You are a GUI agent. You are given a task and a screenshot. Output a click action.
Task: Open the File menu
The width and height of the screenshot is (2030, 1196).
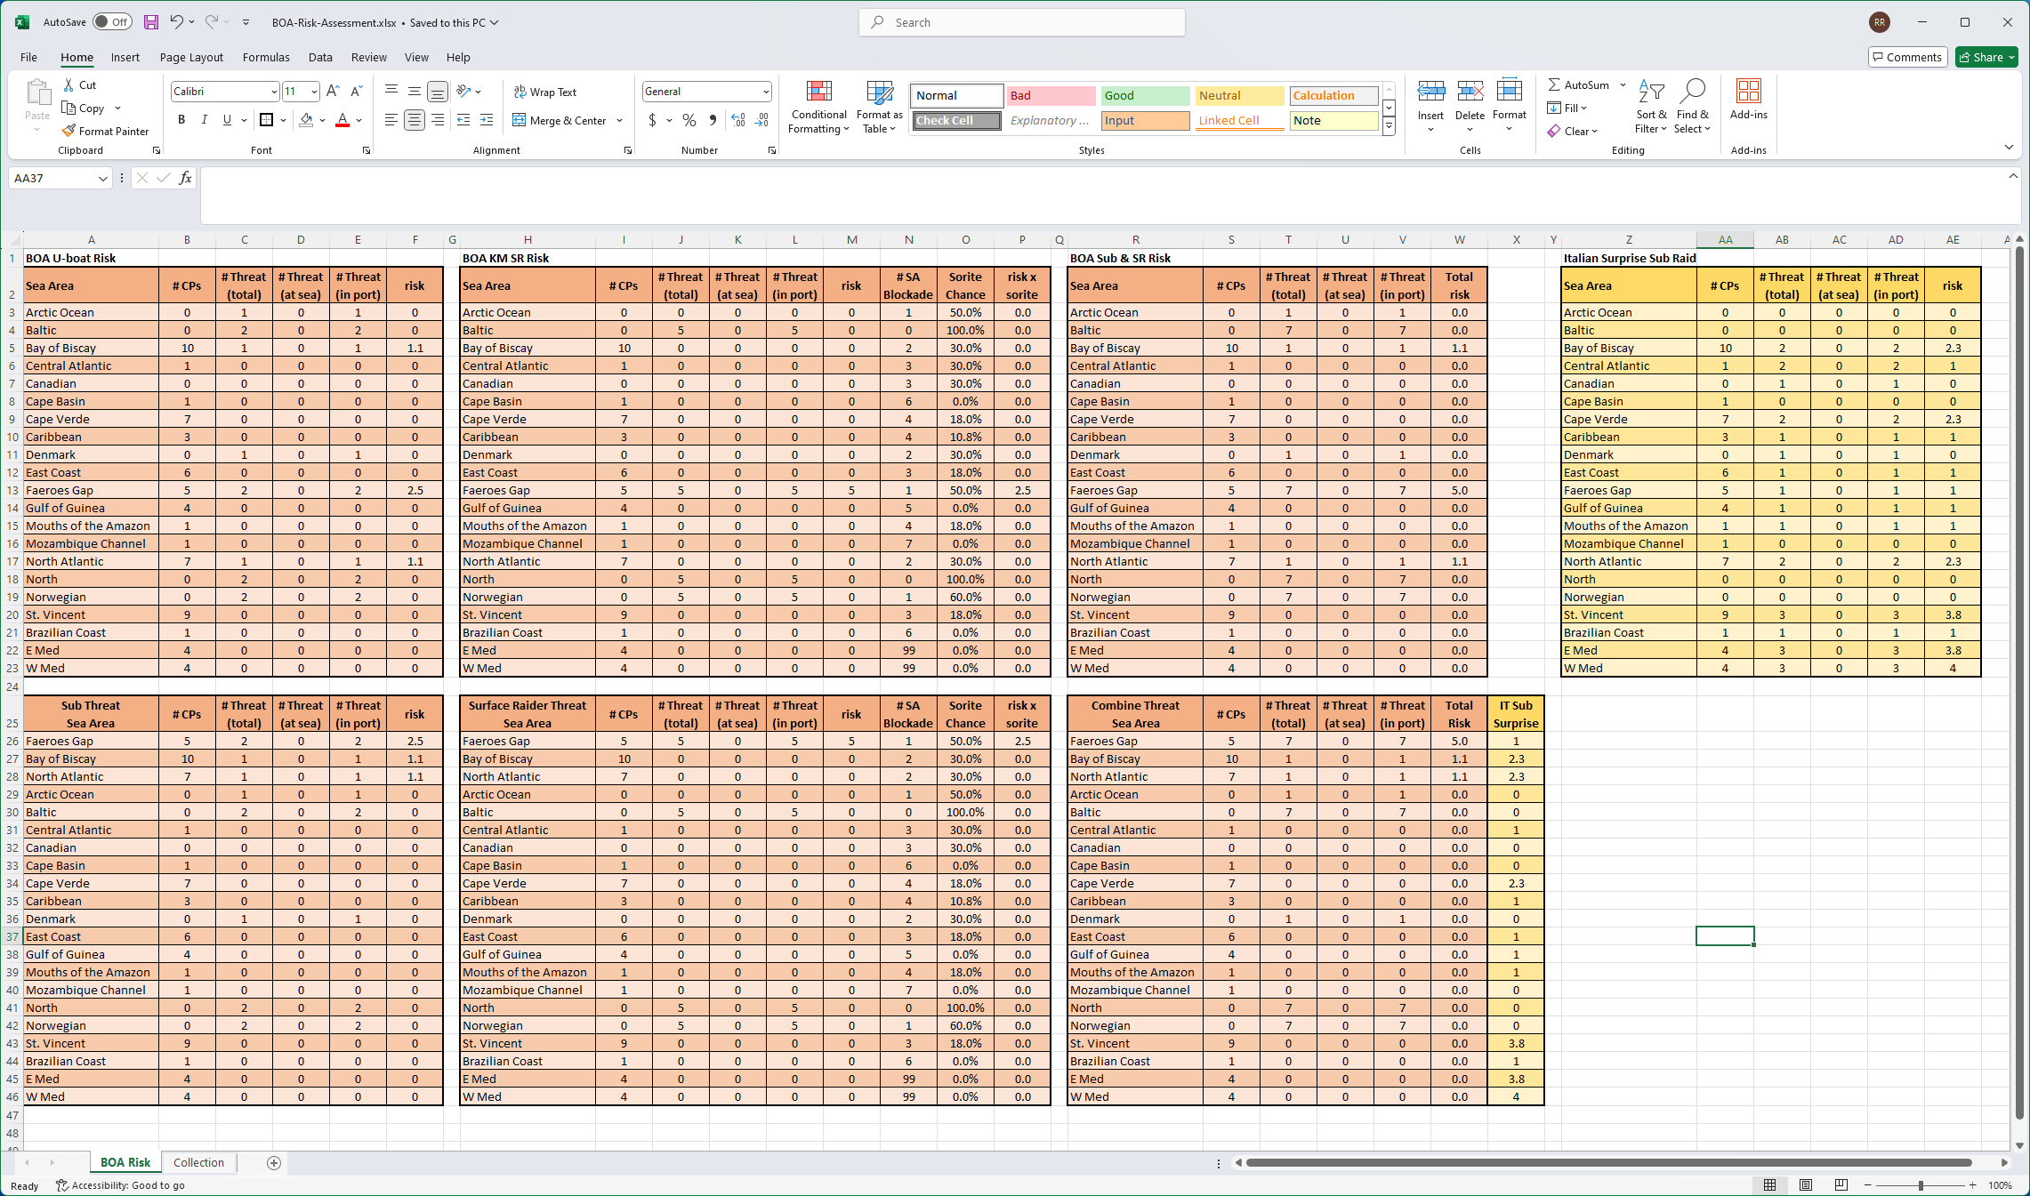click(28, 57)
